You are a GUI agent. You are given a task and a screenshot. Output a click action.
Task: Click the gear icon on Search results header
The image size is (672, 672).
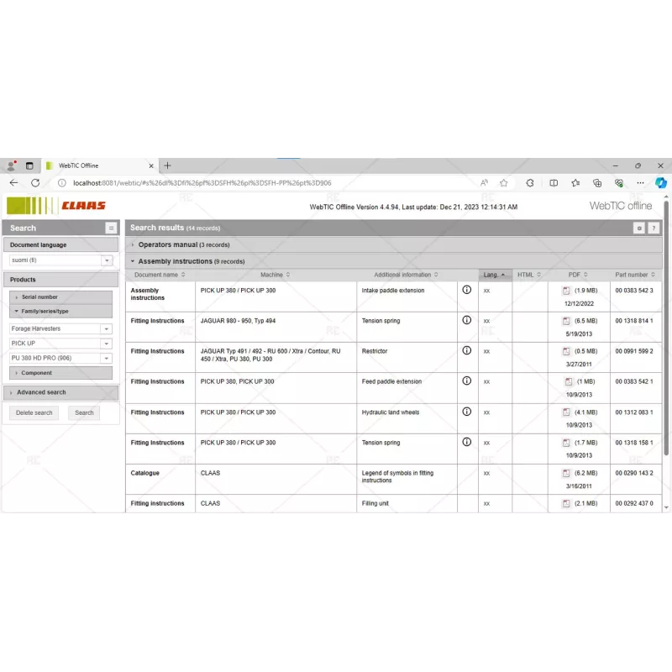pyautogui.click(x=641, y=228)
